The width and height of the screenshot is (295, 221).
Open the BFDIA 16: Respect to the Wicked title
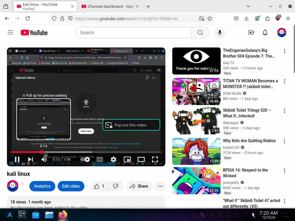click(x=245, y=173)
